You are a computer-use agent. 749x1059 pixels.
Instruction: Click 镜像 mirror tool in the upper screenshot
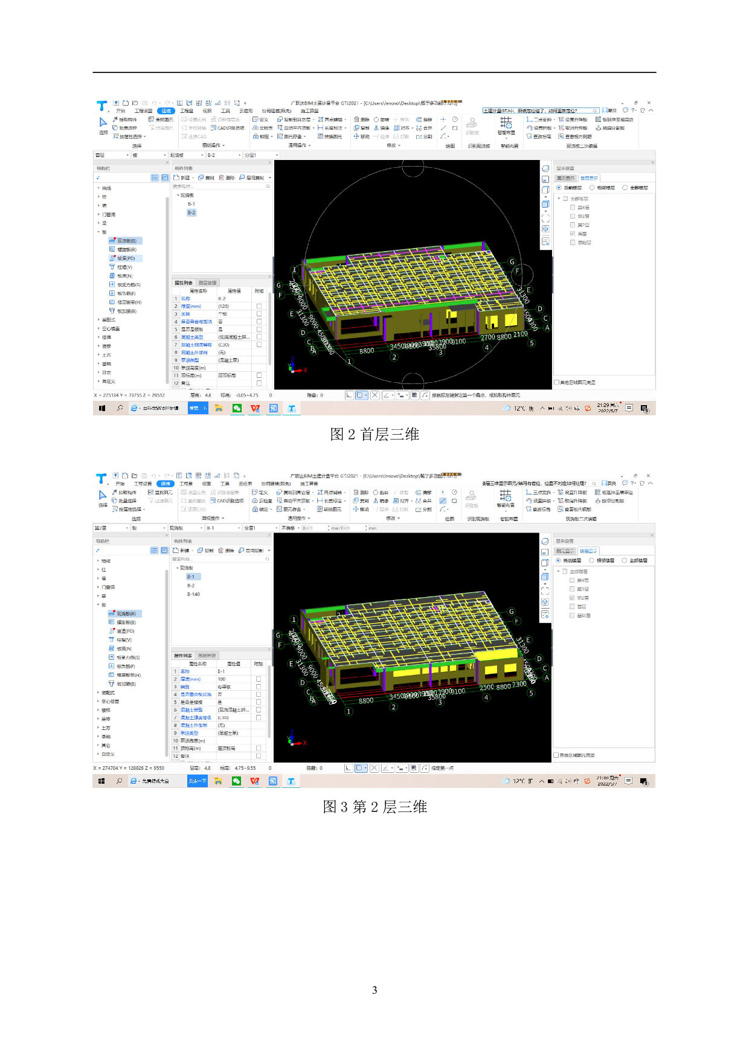381,128
